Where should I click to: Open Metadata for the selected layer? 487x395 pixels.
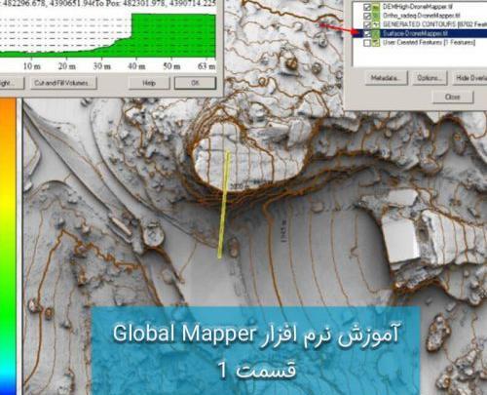[386, 78]
